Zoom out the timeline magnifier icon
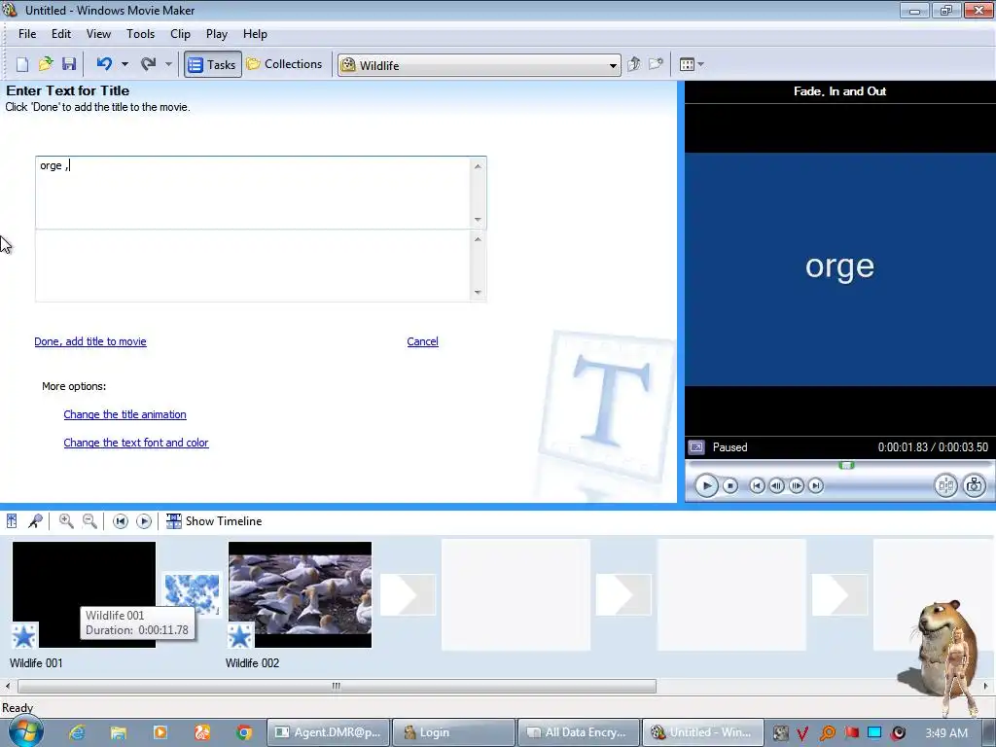The width and height of the screenshot is (996, 747). tap(89, 521)
